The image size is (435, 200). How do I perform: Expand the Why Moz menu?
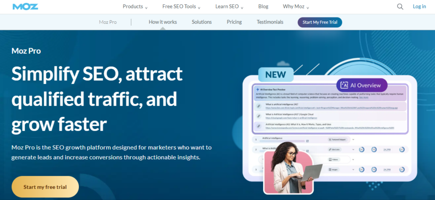point(296,7)
